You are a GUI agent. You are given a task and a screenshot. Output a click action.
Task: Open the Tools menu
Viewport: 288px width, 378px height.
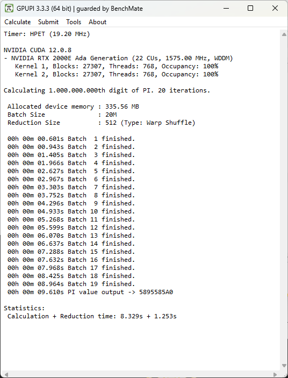pos(74,22)
